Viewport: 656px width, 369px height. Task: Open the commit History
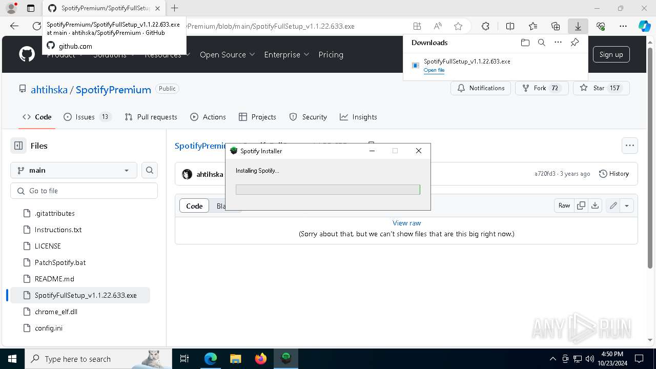(614, 174)
